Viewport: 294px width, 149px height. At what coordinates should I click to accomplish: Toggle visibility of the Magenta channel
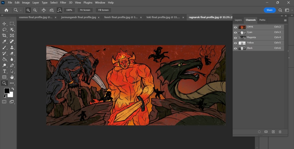(x=235, y=38)
